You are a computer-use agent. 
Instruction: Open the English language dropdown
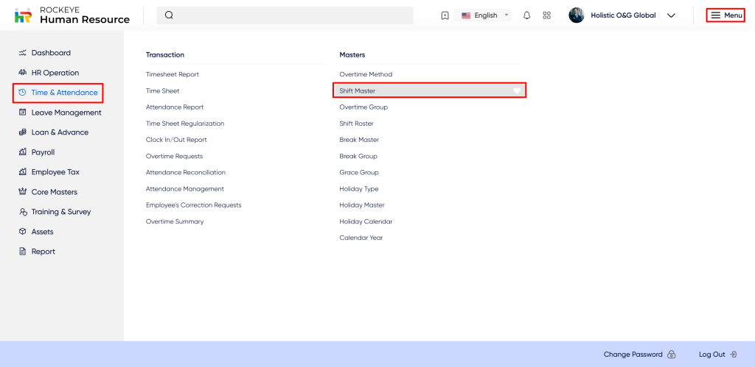click(485, 15)
